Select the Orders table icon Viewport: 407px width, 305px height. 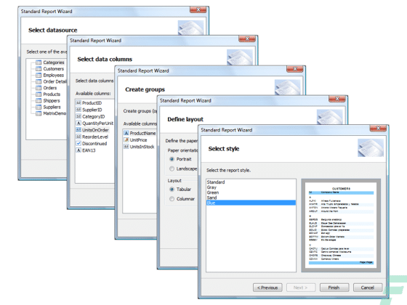coord(39,88)
